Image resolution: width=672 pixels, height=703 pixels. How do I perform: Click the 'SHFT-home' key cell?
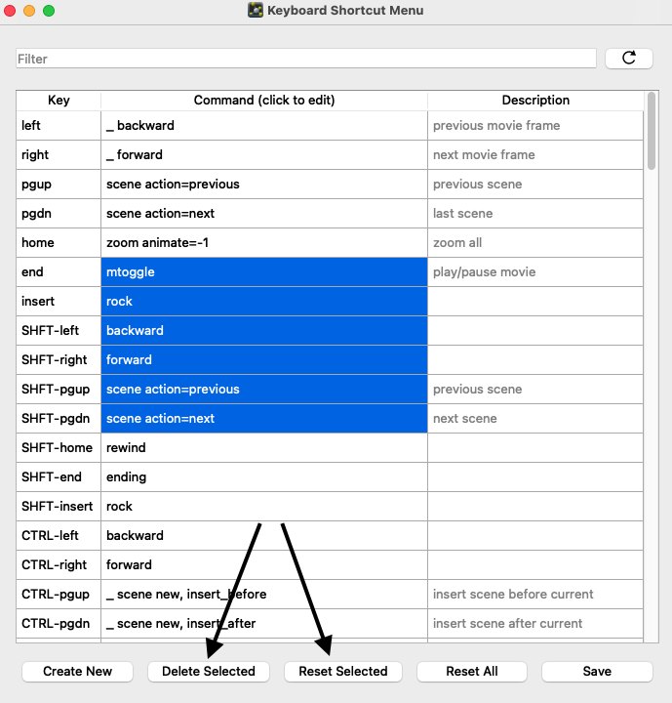(59, 448)
